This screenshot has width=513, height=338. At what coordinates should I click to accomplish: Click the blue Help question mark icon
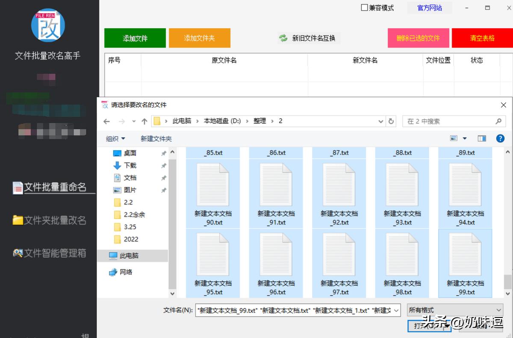click(501, 138)
